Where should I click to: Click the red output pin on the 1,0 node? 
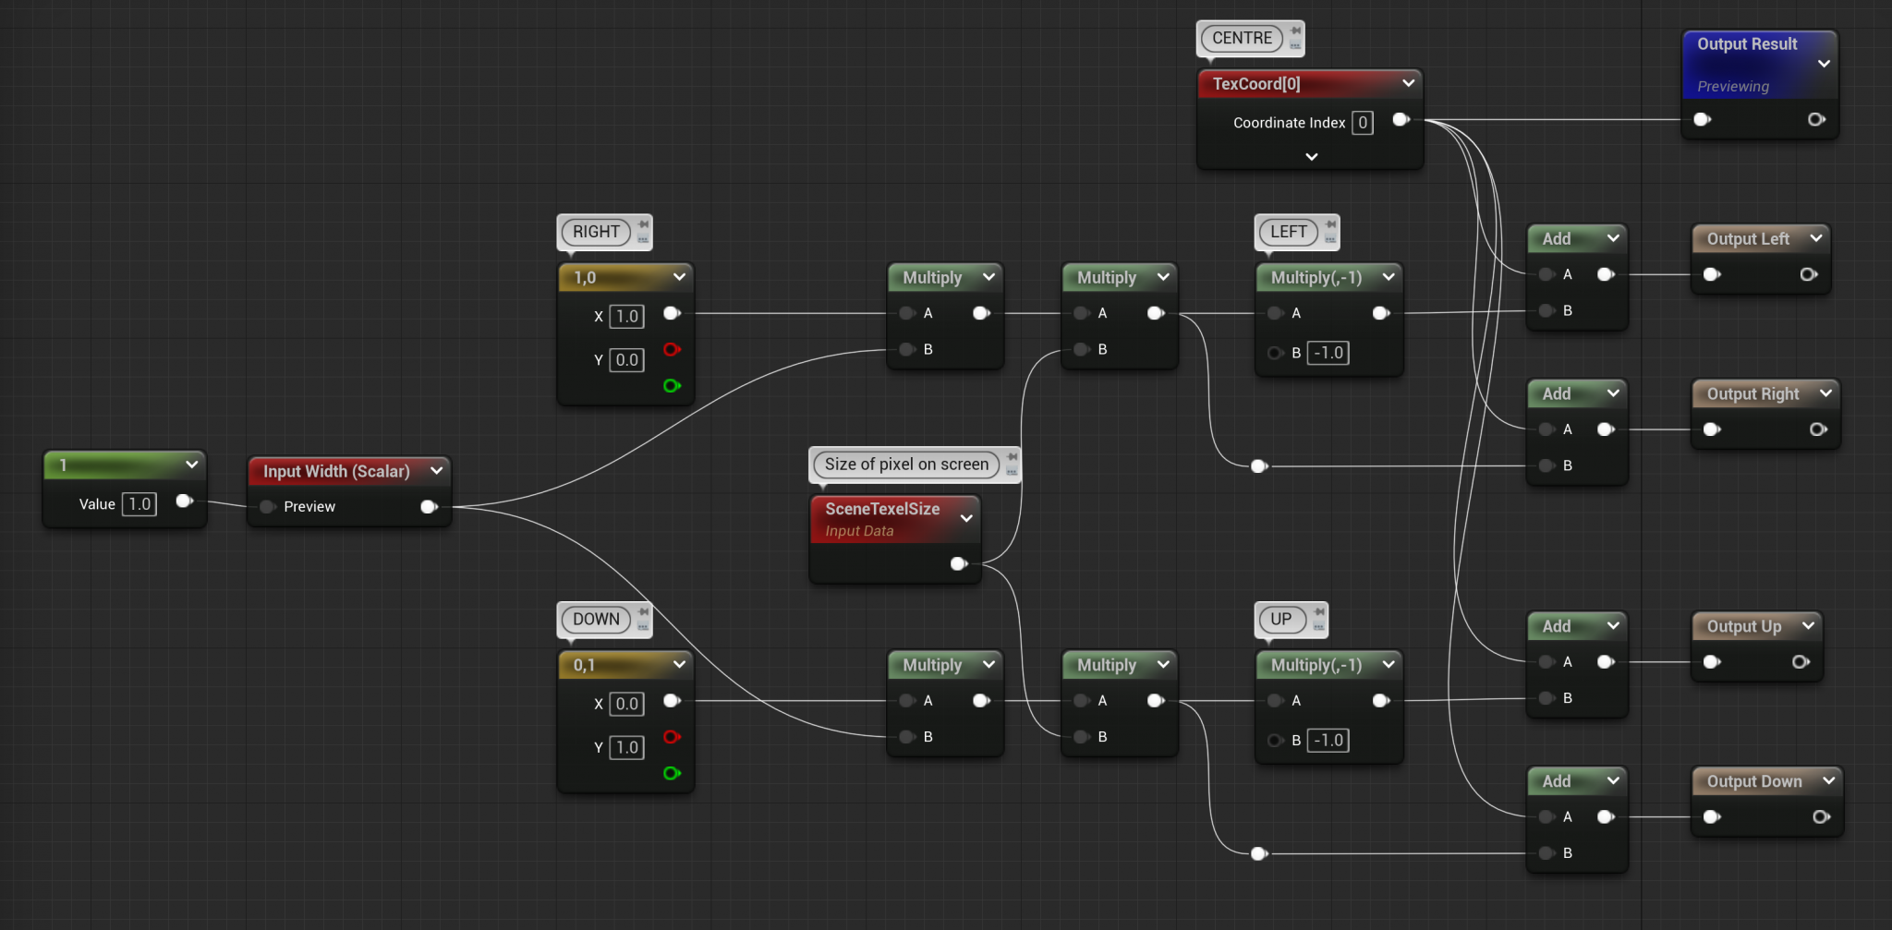point(672,349)
